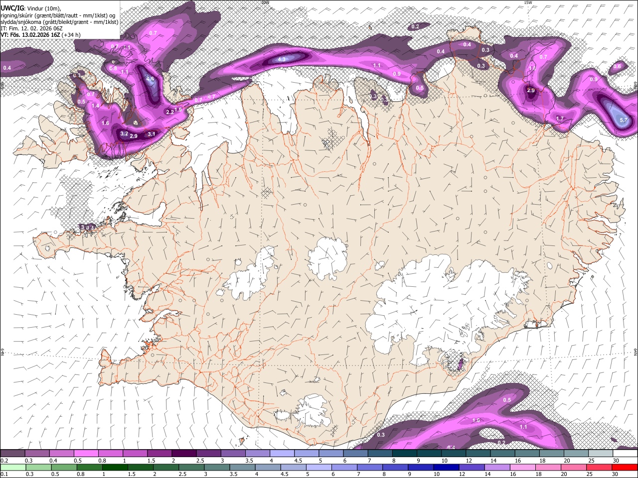Click the "rigning/skúrir" description line
The width and height of the screenshot is (638, 478).
[x=58, y=15]
